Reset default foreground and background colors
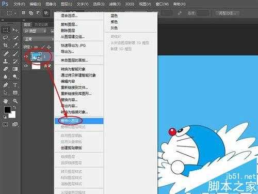The image size is (258, 194). 5,117
